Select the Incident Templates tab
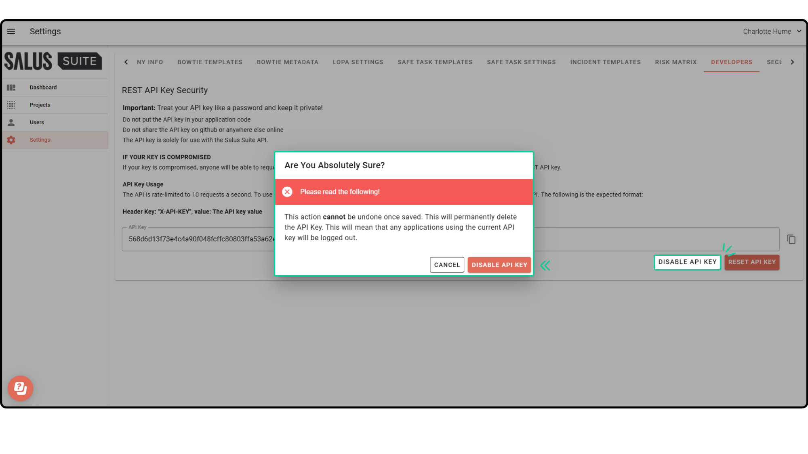This screenshot has height=454, width=808. (605, 62)
